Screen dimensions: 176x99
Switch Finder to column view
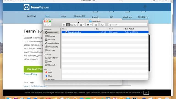pyautogui.click(x=71, y=25)
